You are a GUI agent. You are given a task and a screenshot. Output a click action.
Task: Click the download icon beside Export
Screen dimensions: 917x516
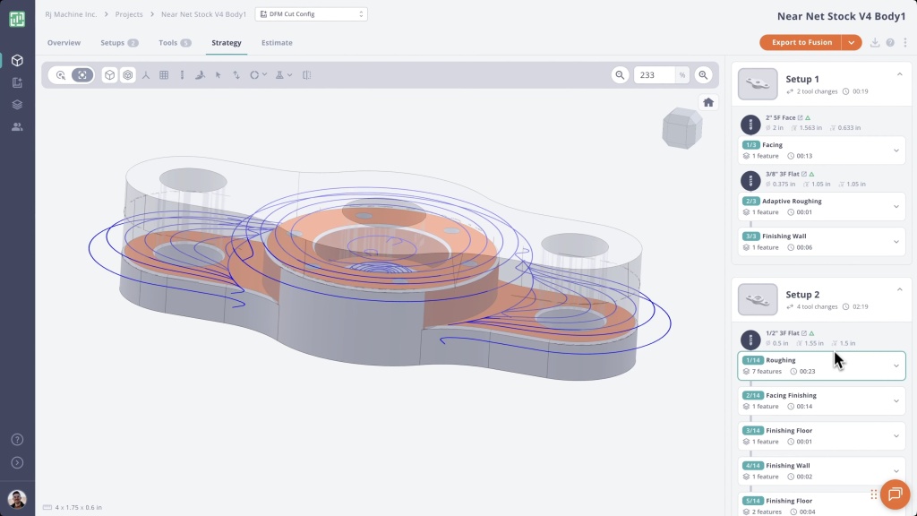[875, 42]
